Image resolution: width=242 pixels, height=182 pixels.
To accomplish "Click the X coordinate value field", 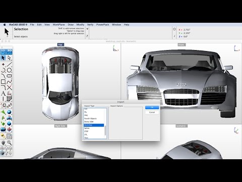I will coord(187,30).
